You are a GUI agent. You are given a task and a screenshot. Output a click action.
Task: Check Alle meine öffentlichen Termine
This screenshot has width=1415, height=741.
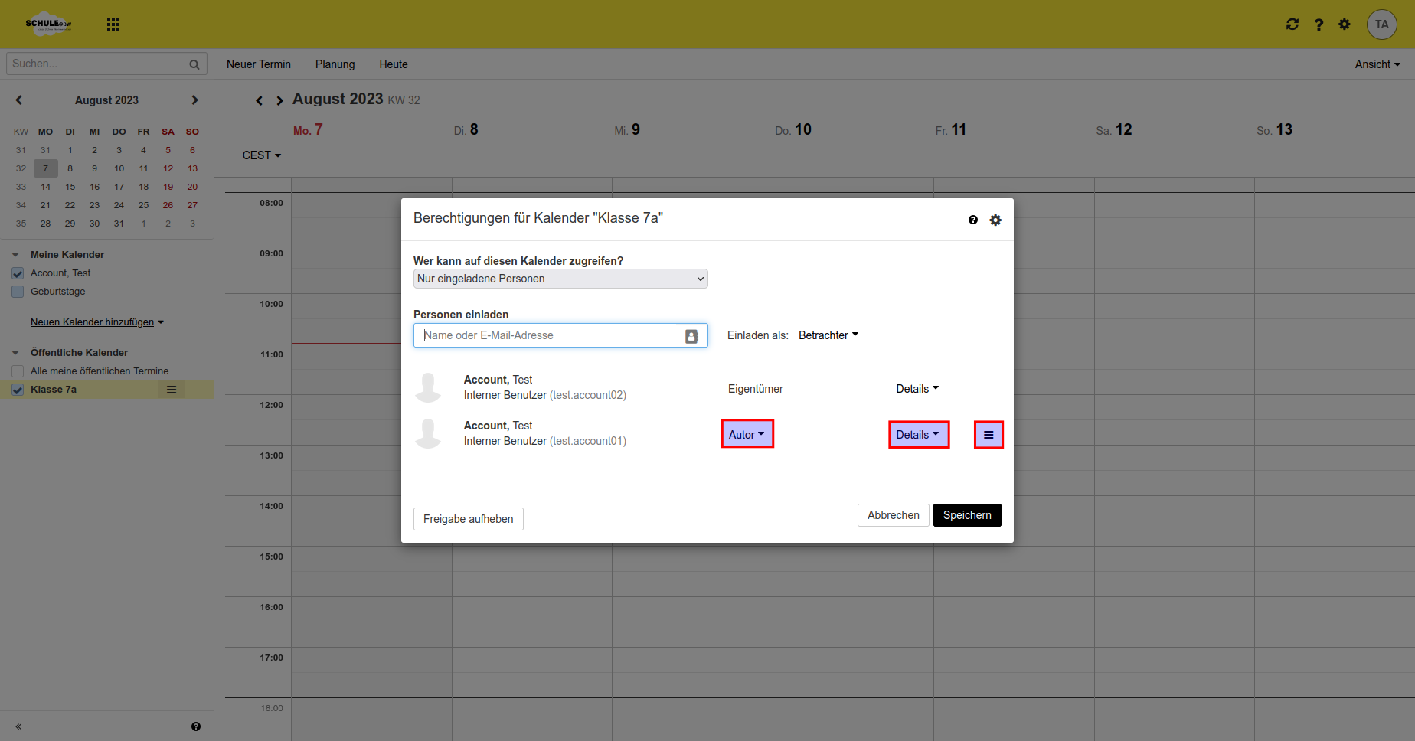17,370
